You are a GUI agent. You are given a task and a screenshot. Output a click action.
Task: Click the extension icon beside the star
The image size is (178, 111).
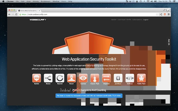[161, 14]
